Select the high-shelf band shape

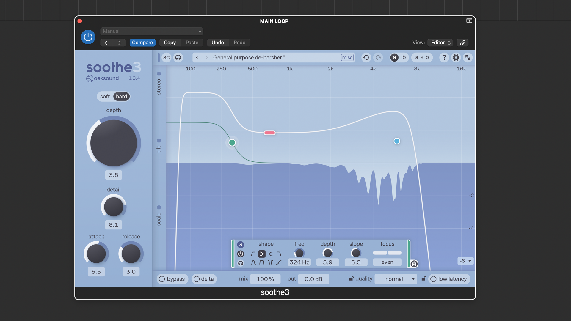tap(270, 254)
